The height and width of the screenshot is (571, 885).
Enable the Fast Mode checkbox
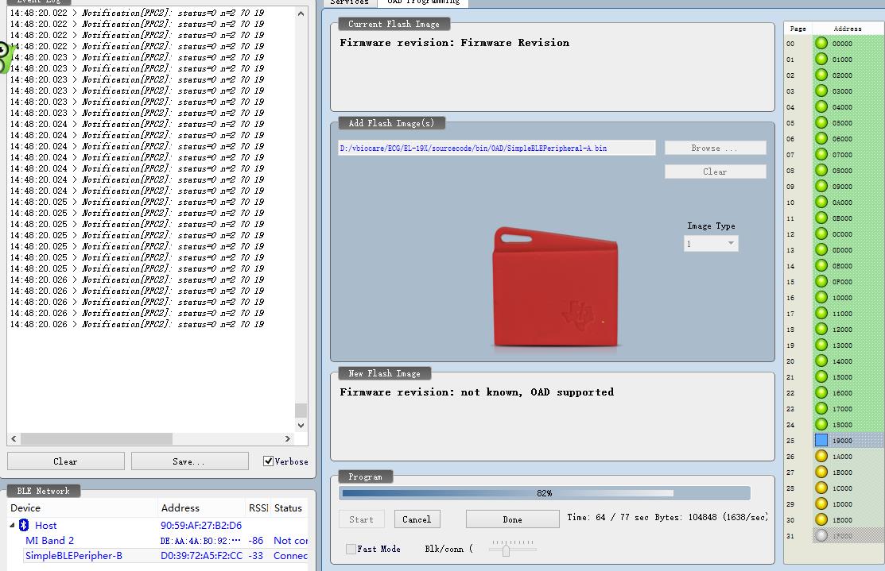point(351,549)
